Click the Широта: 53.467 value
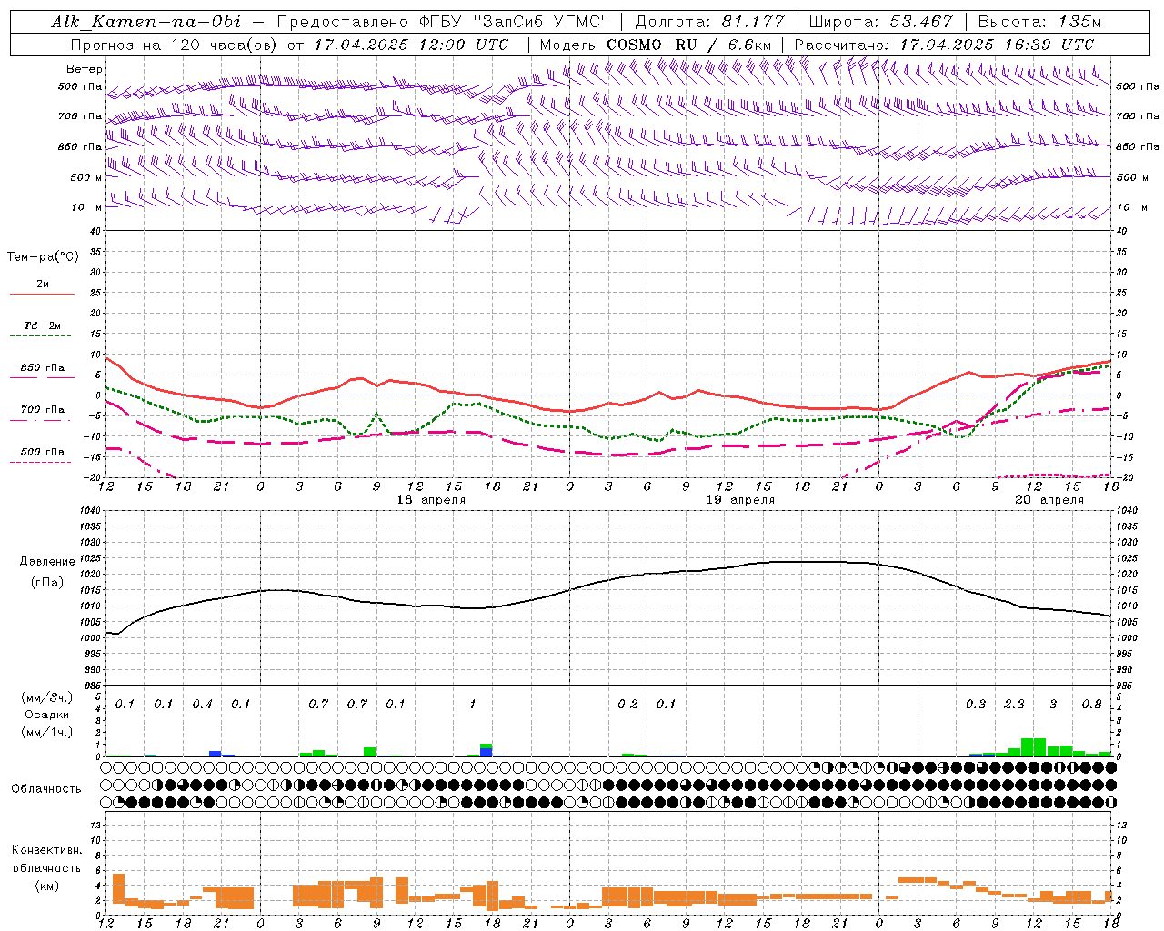 (880, 22)
